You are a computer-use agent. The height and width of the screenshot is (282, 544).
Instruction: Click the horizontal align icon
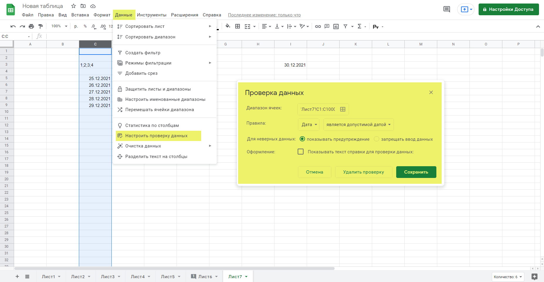click(264, 26)
